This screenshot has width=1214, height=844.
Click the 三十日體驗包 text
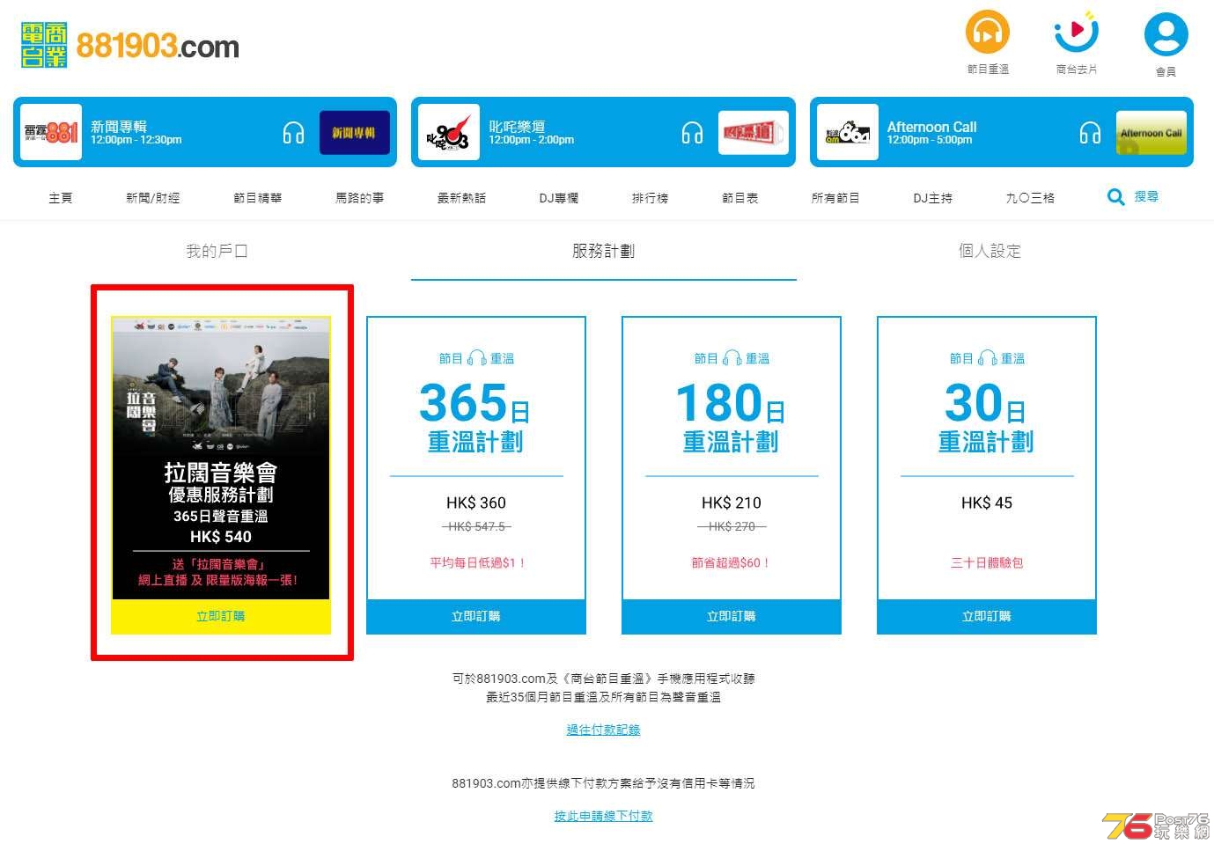(x=987, y=562)
